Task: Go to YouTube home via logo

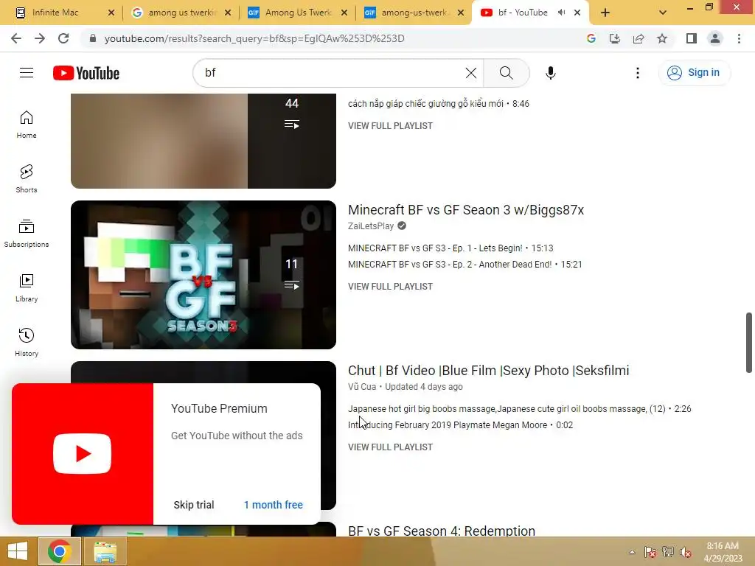Action: click(x=86, y=73)
